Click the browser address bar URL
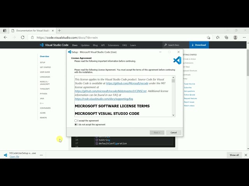The height and width of the screenshot is (186, 249). click(x=67, y=38)
